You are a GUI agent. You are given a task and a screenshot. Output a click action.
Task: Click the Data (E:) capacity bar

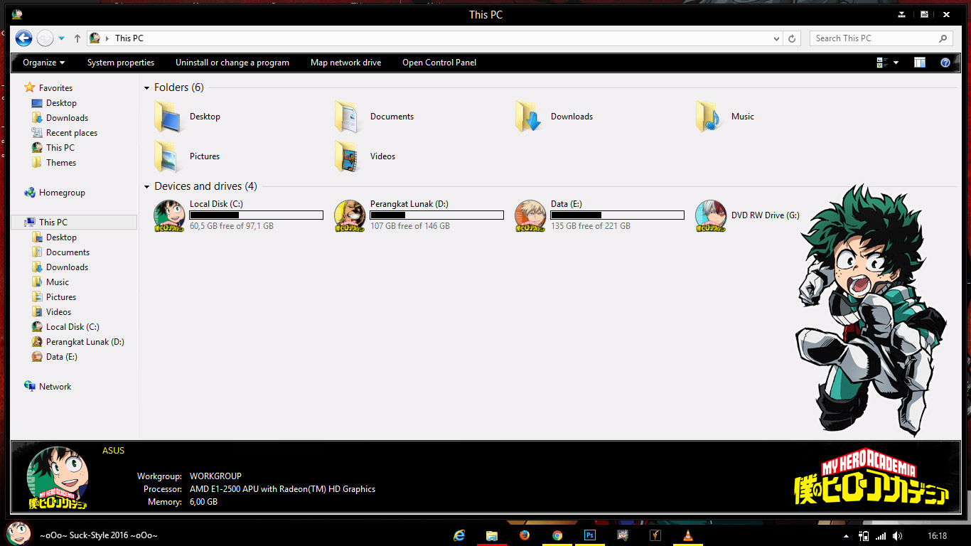(x=618, y=215)
